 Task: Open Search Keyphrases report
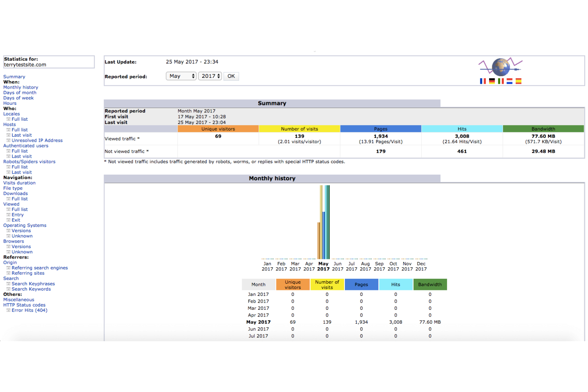[x=33, y=284]
